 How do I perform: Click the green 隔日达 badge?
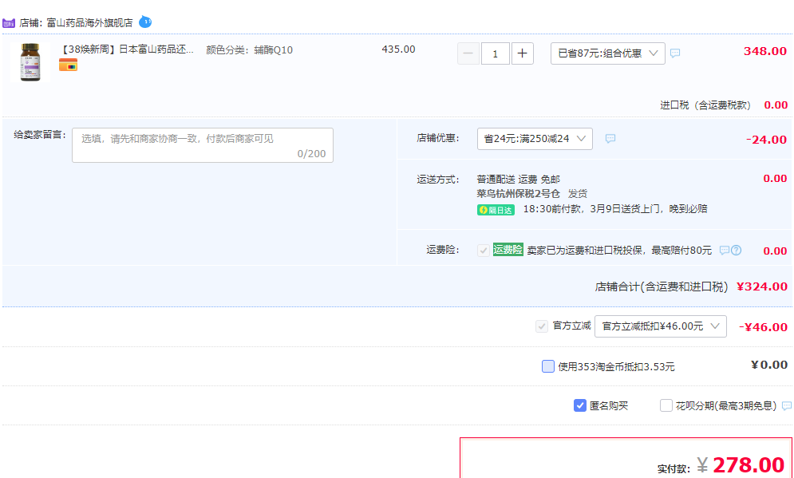tap(496, 210)
